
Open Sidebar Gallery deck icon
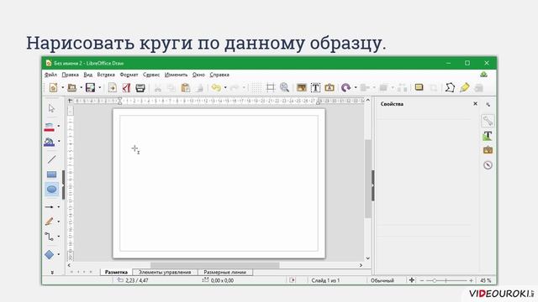[488, 150]
